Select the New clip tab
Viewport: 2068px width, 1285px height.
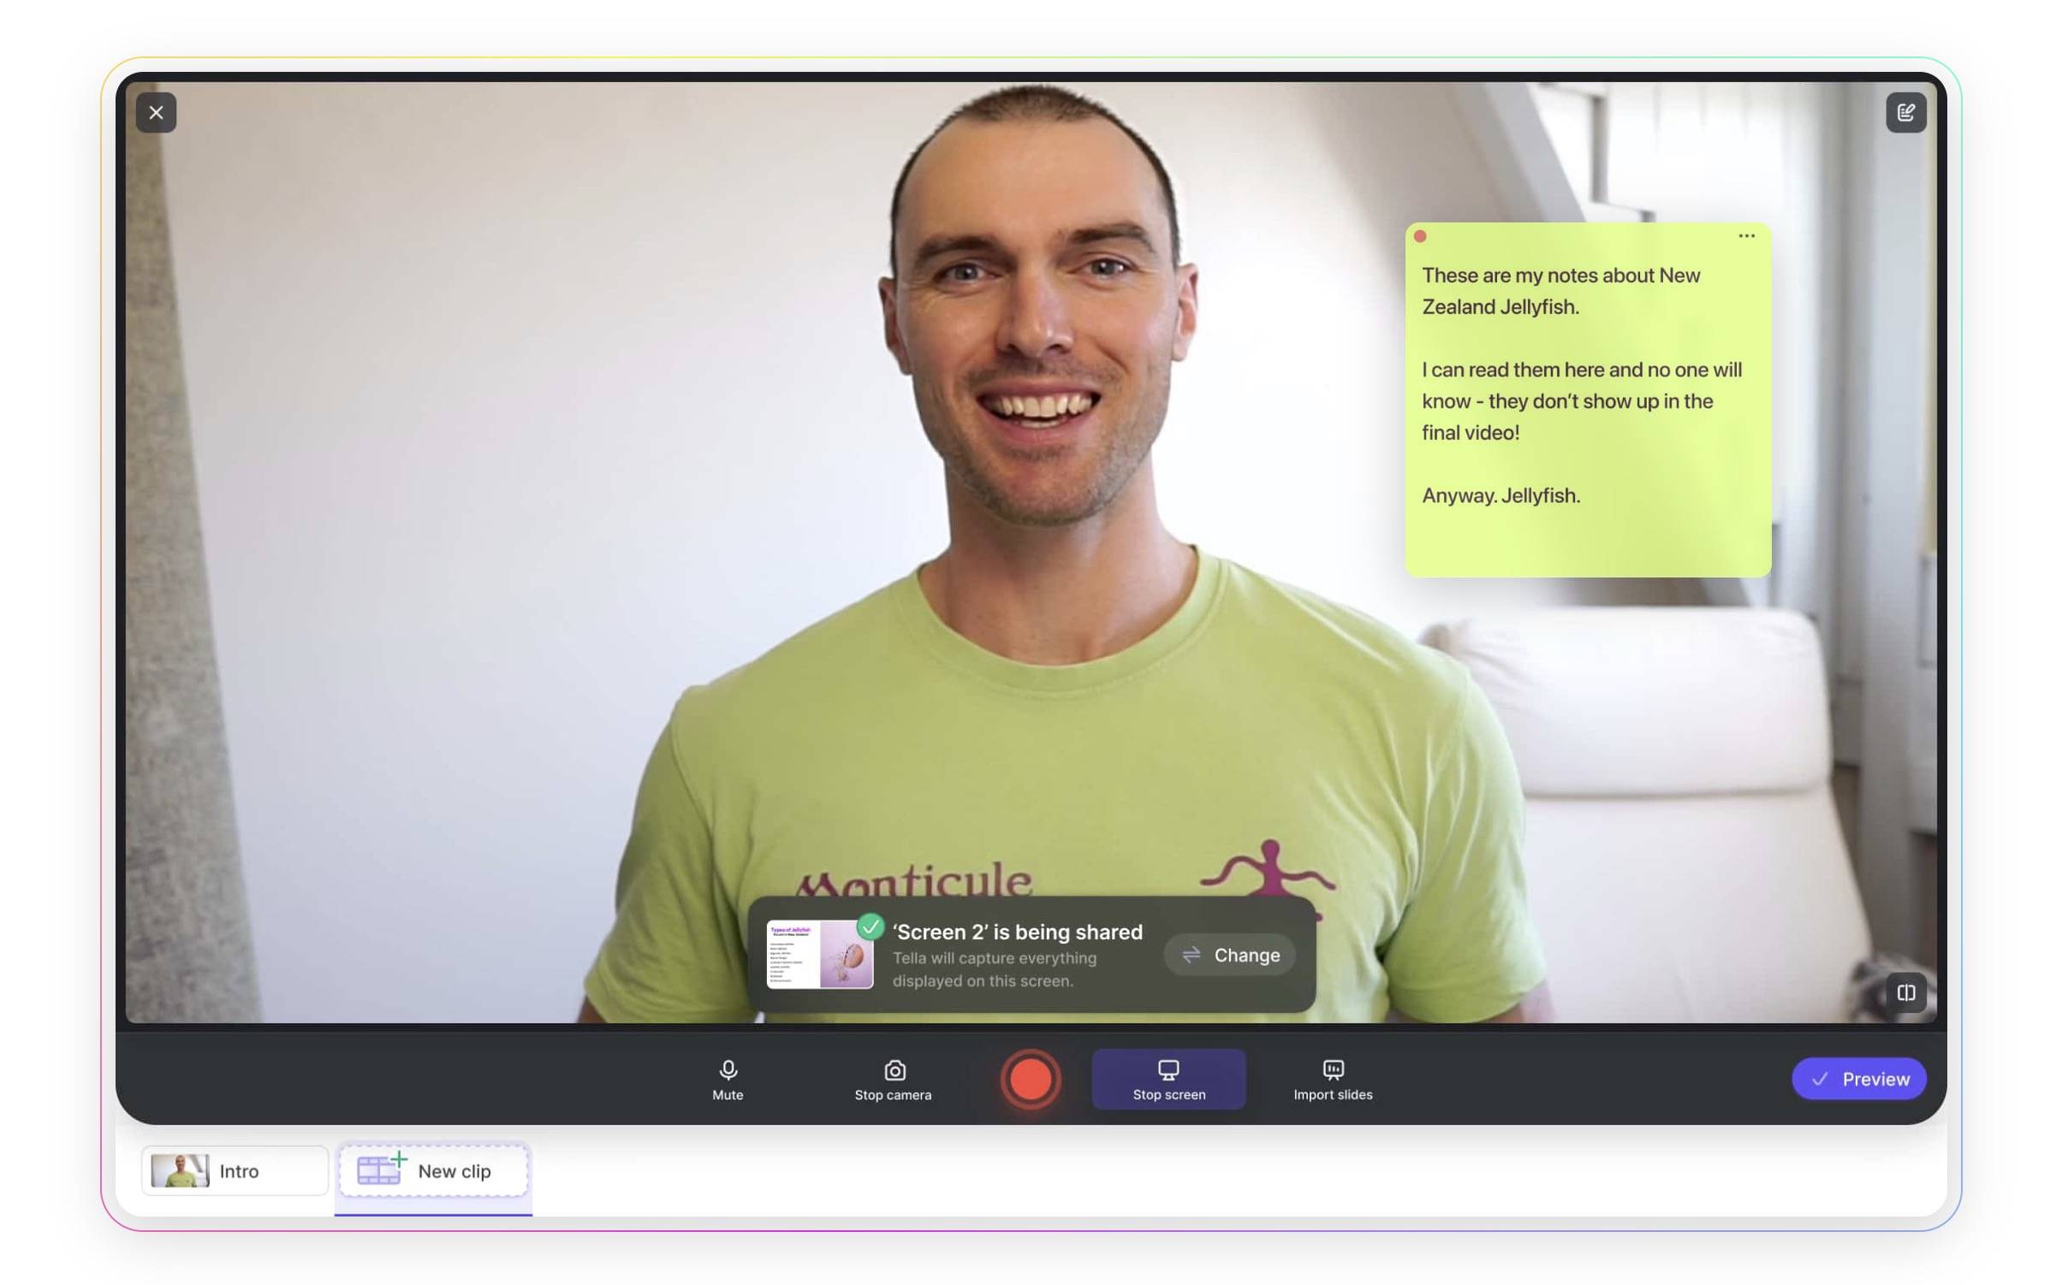point(433,1170)
